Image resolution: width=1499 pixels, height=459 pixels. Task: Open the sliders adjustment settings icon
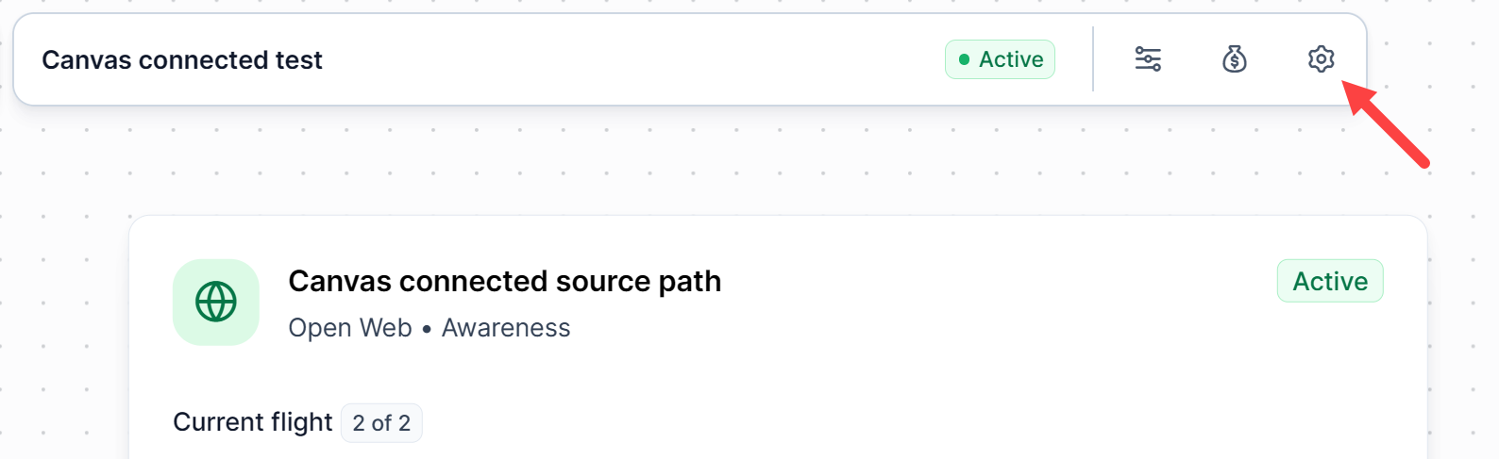(1148, 59)
